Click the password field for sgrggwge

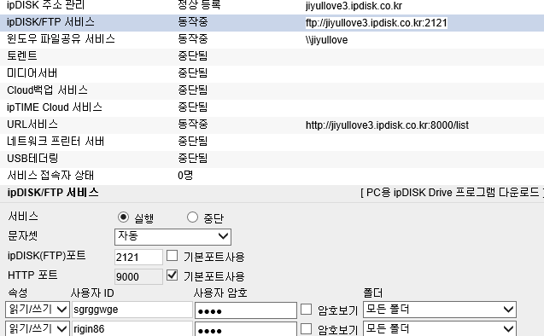pos(246,310)
